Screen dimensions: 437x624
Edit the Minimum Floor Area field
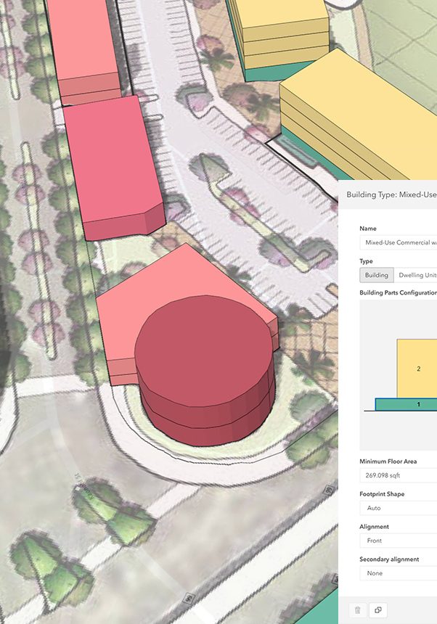pyautogui.click(x=398, y=475)
